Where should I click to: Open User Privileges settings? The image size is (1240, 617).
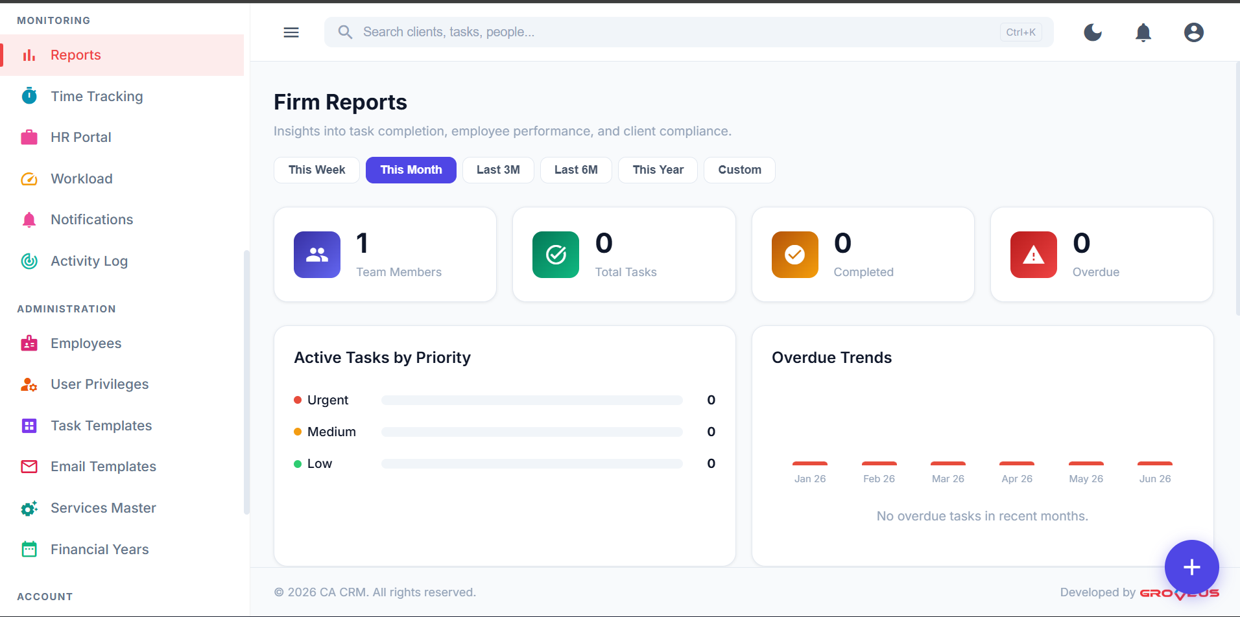coord(122,384)
